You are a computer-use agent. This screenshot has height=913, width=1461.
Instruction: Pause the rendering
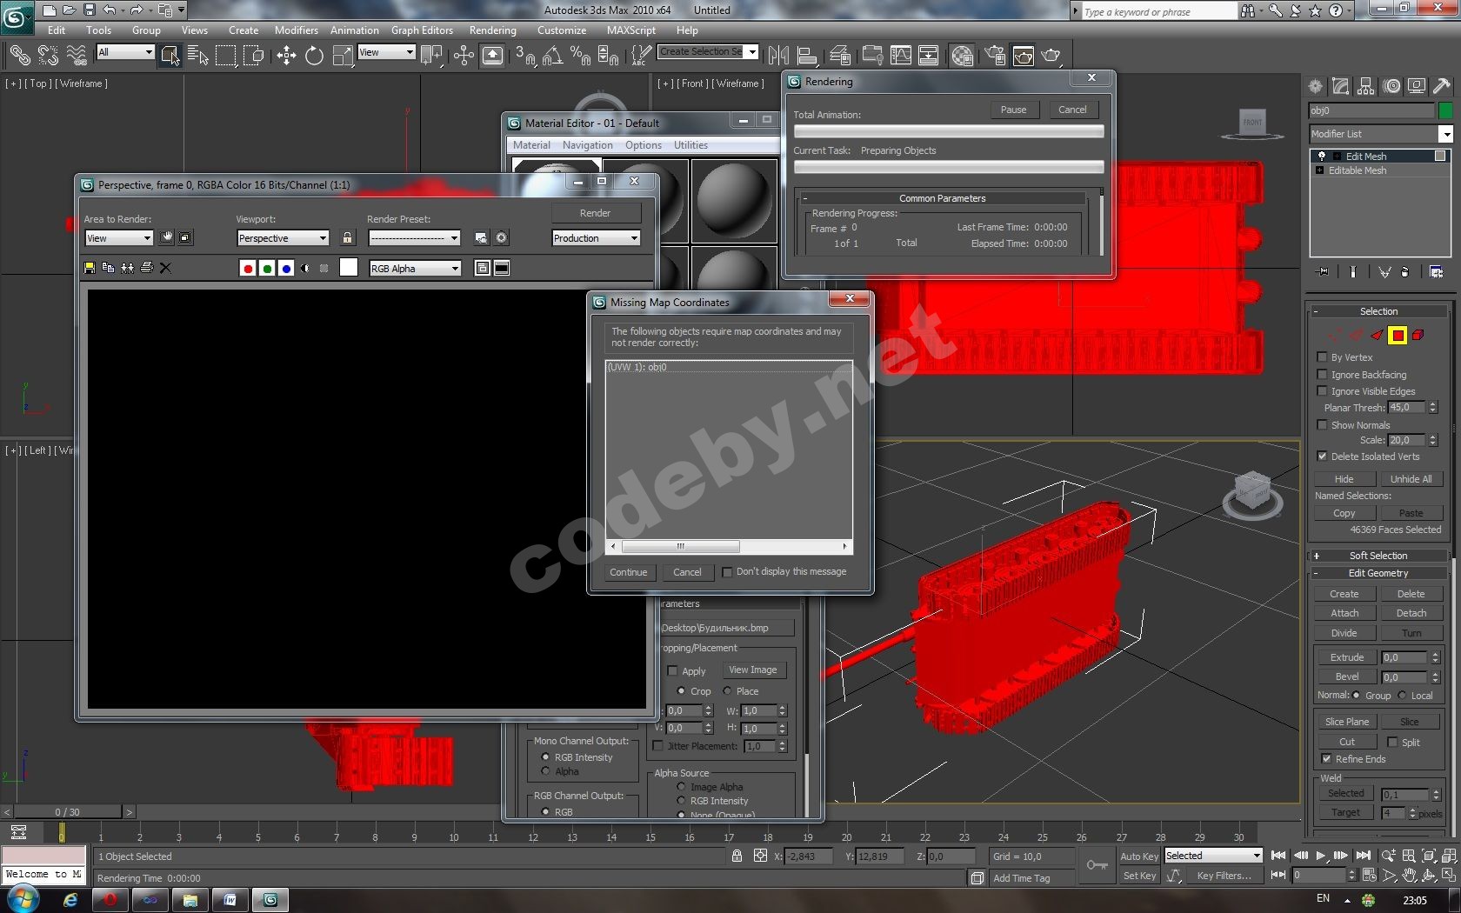(x=1013, y=110)
